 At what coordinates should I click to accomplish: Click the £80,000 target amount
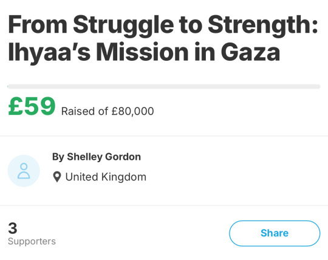[132, 111]
